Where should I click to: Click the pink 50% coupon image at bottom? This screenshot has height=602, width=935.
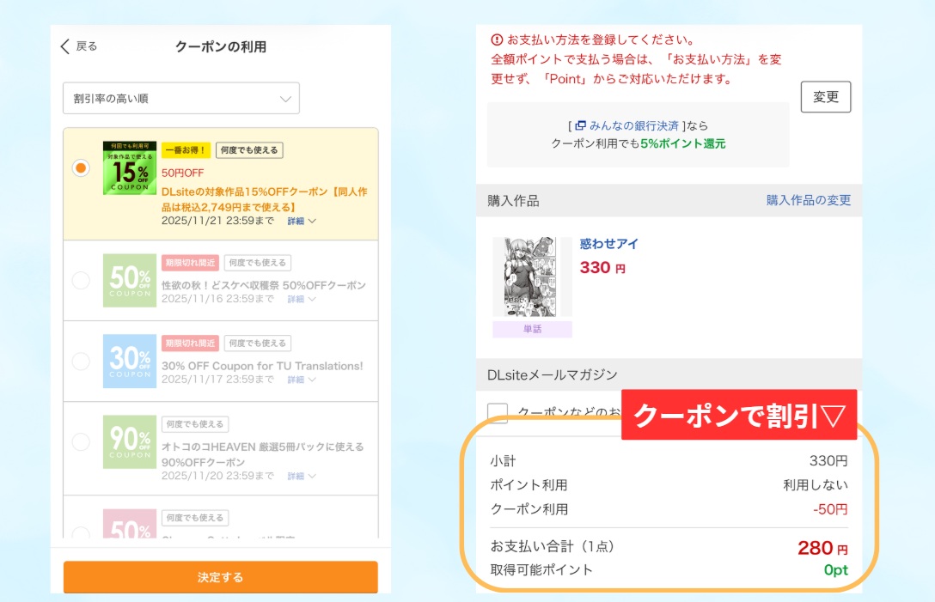(130, 524)
